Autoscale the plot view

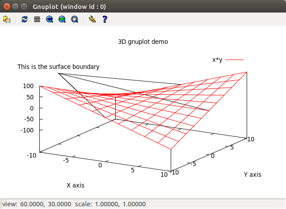click(75, 19)
